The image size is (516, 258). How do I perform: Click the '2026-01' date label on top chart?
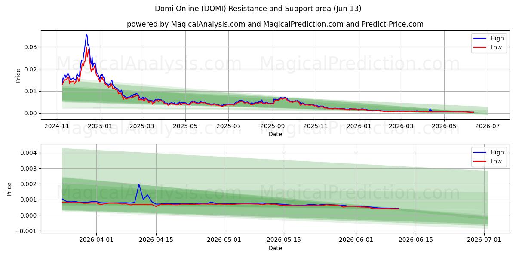359,126
